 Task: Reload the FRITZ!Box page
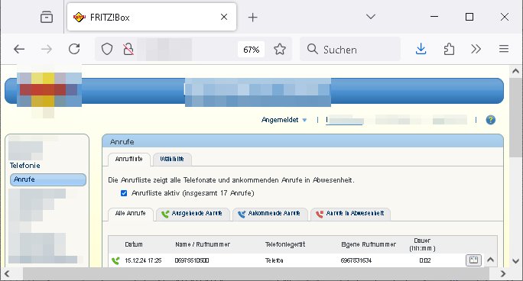click(74, 49)
